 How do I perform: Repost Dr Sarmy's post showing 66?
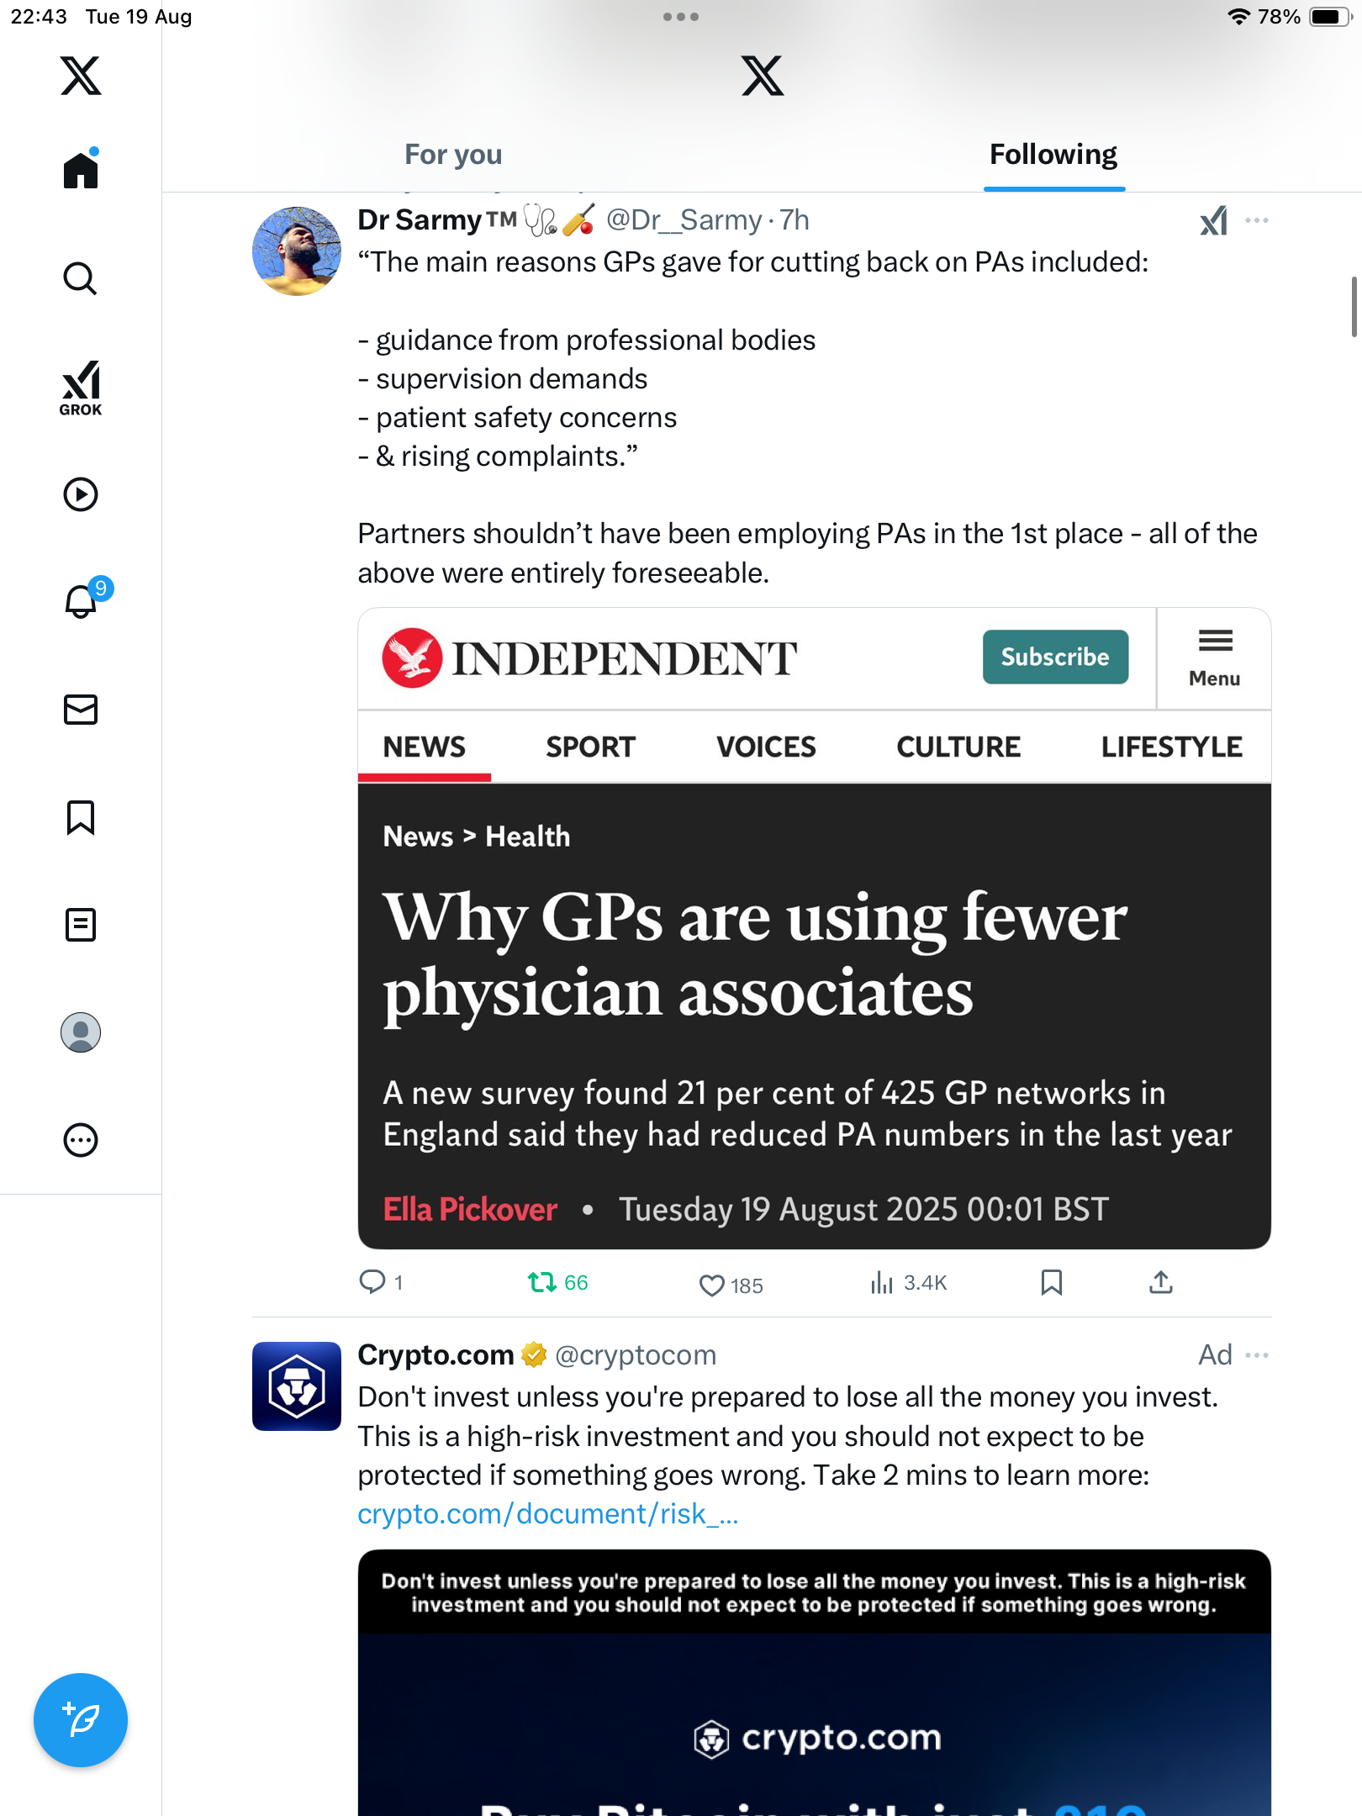pyautogui.click(x=557, y=1282)
